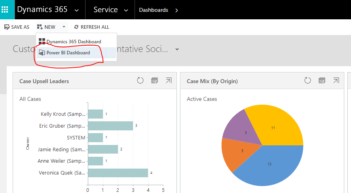Screen dimensions: 351x193
Task: Toggle the NEW button dropdown arrow
Action: [x=64, y=27]
